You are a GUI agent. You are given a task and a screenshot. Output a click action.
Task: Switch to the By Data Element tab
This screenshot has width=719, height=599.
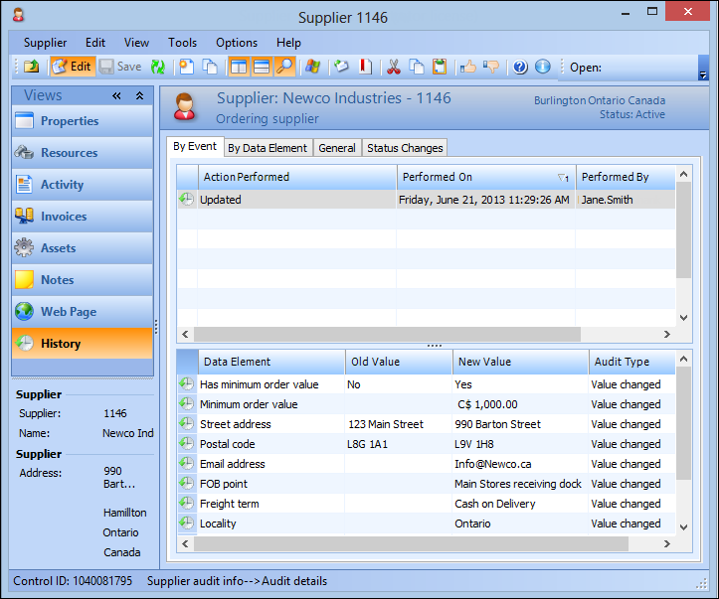[267, 148]
